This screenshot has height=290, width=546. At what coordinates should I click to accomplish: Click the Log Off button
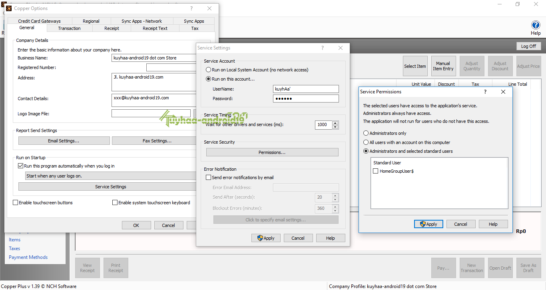pyautogui.click(x=528, y=46)
